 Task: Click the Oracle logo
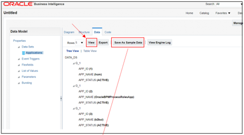click(x=18, y=4)
